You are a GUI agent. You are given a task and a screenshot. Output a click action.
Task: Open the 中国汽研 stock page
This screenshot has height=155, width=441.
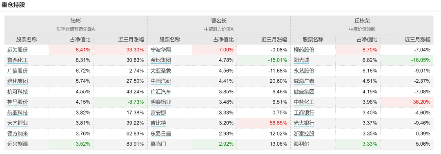(161, 82)
